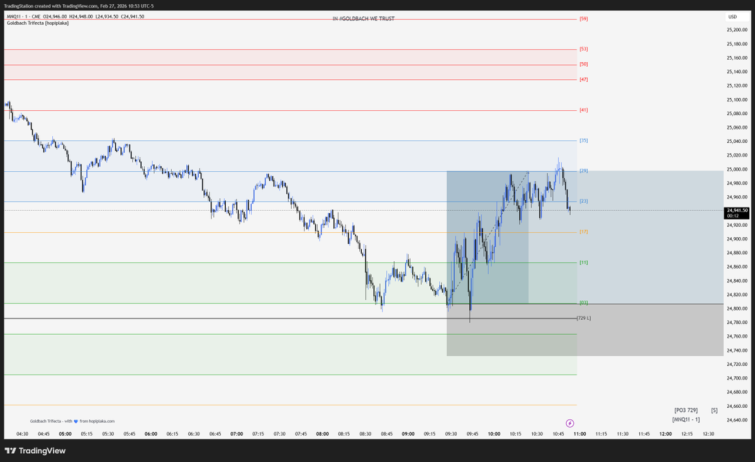Click the [S] tag near the bottom right
The image size is (755, 462).
point(715,410)
